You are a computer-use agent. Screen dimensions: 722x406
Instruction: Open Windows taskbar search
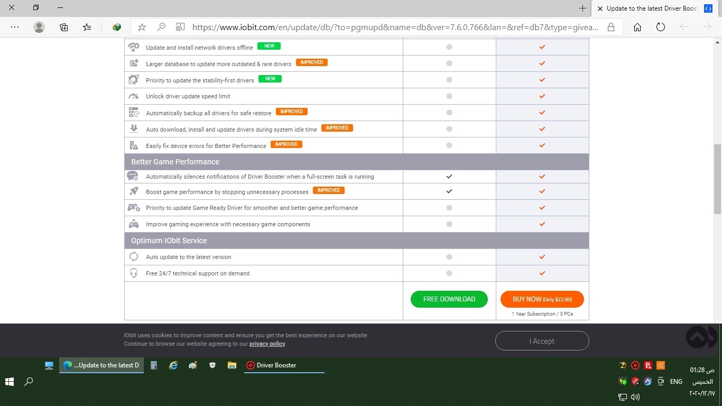[x=29, y=381]
